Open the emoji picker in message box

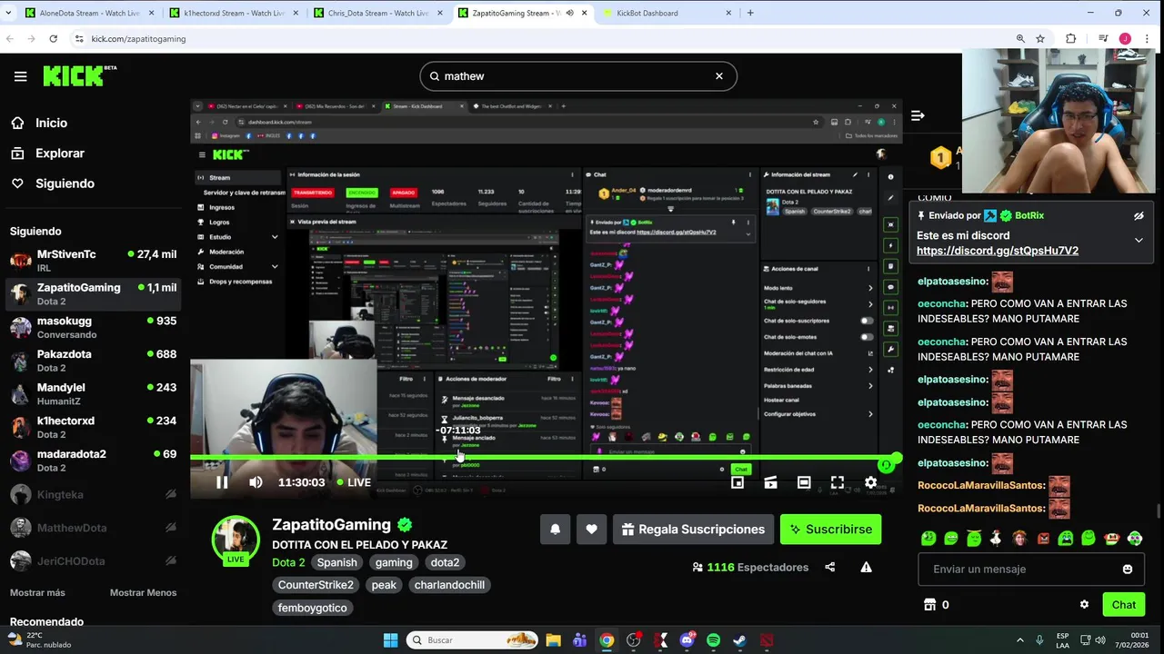[1128, 569]
